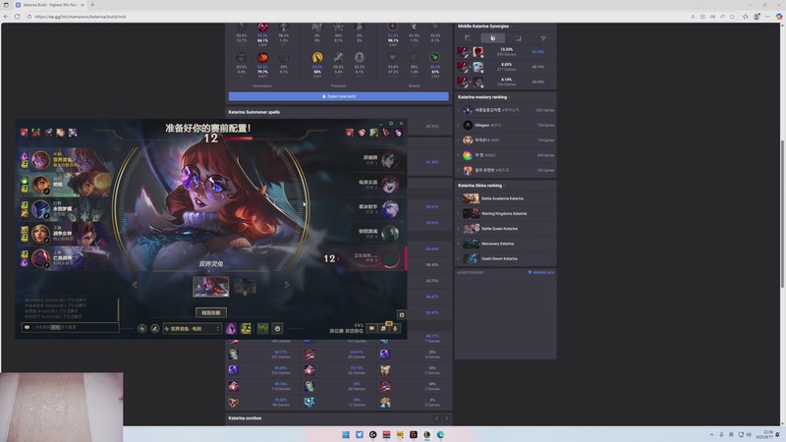Open Battle Queen Katarina skin entry
This screenshot has width=786, height=442.
pyautogui.click(x=505, y=229)
